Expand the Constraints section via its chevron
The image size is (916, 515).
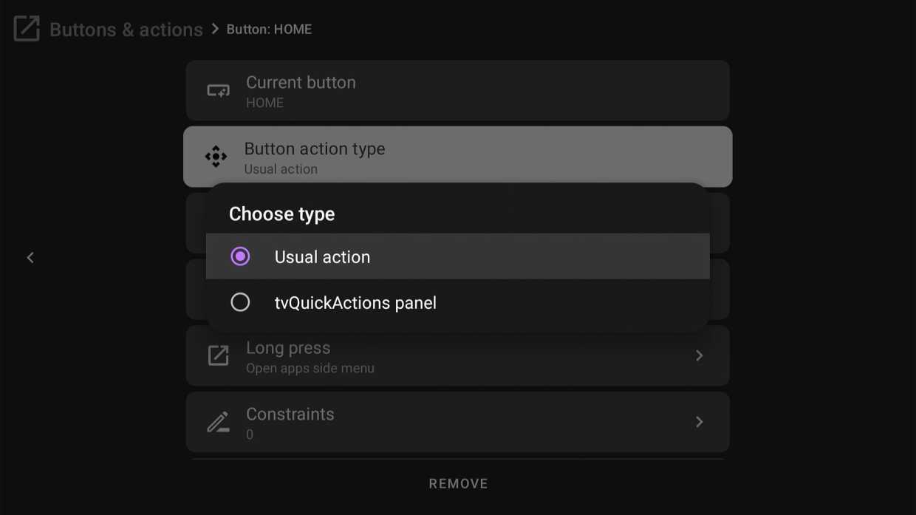[x=699, y=421]
